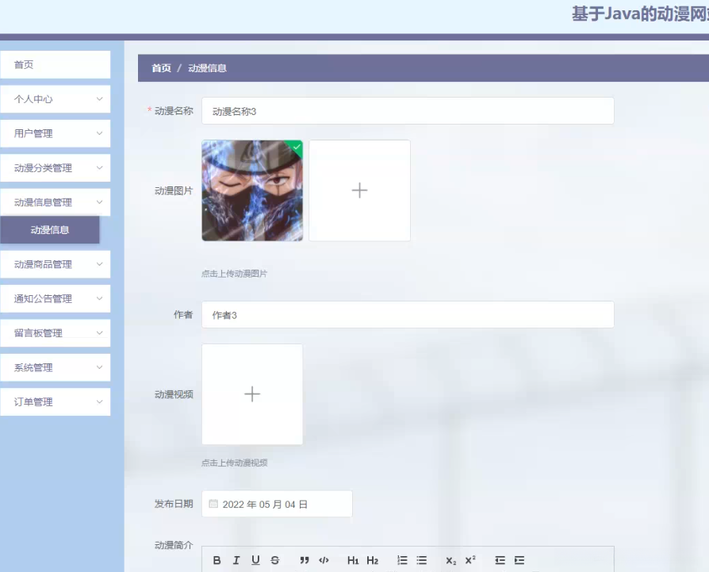Screen dimensions: 709x572
Task: Insert a blockquote using the quote icon
Action: click(305, 560)
